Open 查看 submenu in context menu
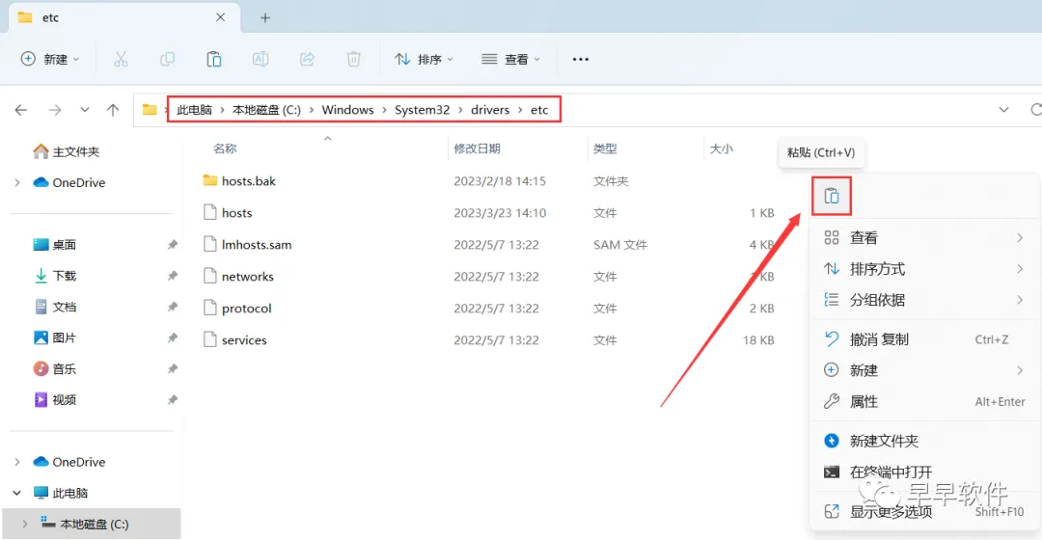1042x540 pixels. coord(924,238)
